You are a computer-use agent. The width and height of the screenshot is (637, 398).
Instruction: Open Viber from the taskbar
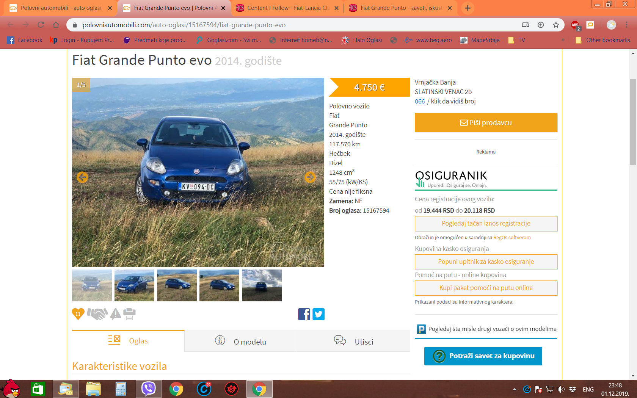(x=149, y=389)
